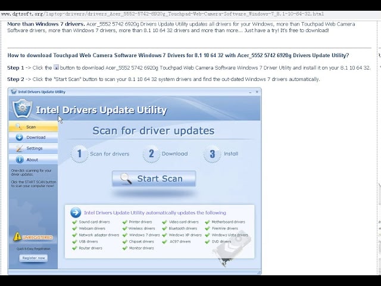Click the check mark beside Video card drivers
381x286 pixels.
tap(164, 222)
